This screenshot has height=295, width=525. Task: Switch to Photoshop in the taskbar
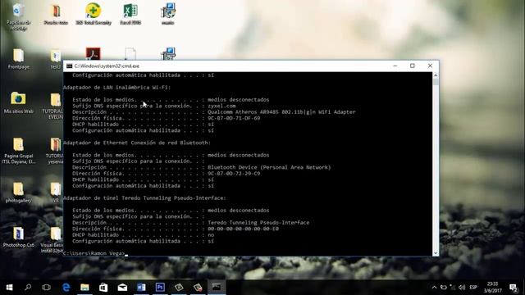pyautogui.click(x=160, y=288)
